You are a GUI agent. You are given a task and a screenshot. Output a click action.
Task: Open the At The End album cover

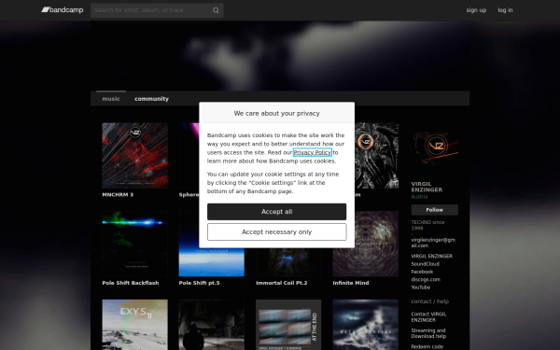[288, 325]
